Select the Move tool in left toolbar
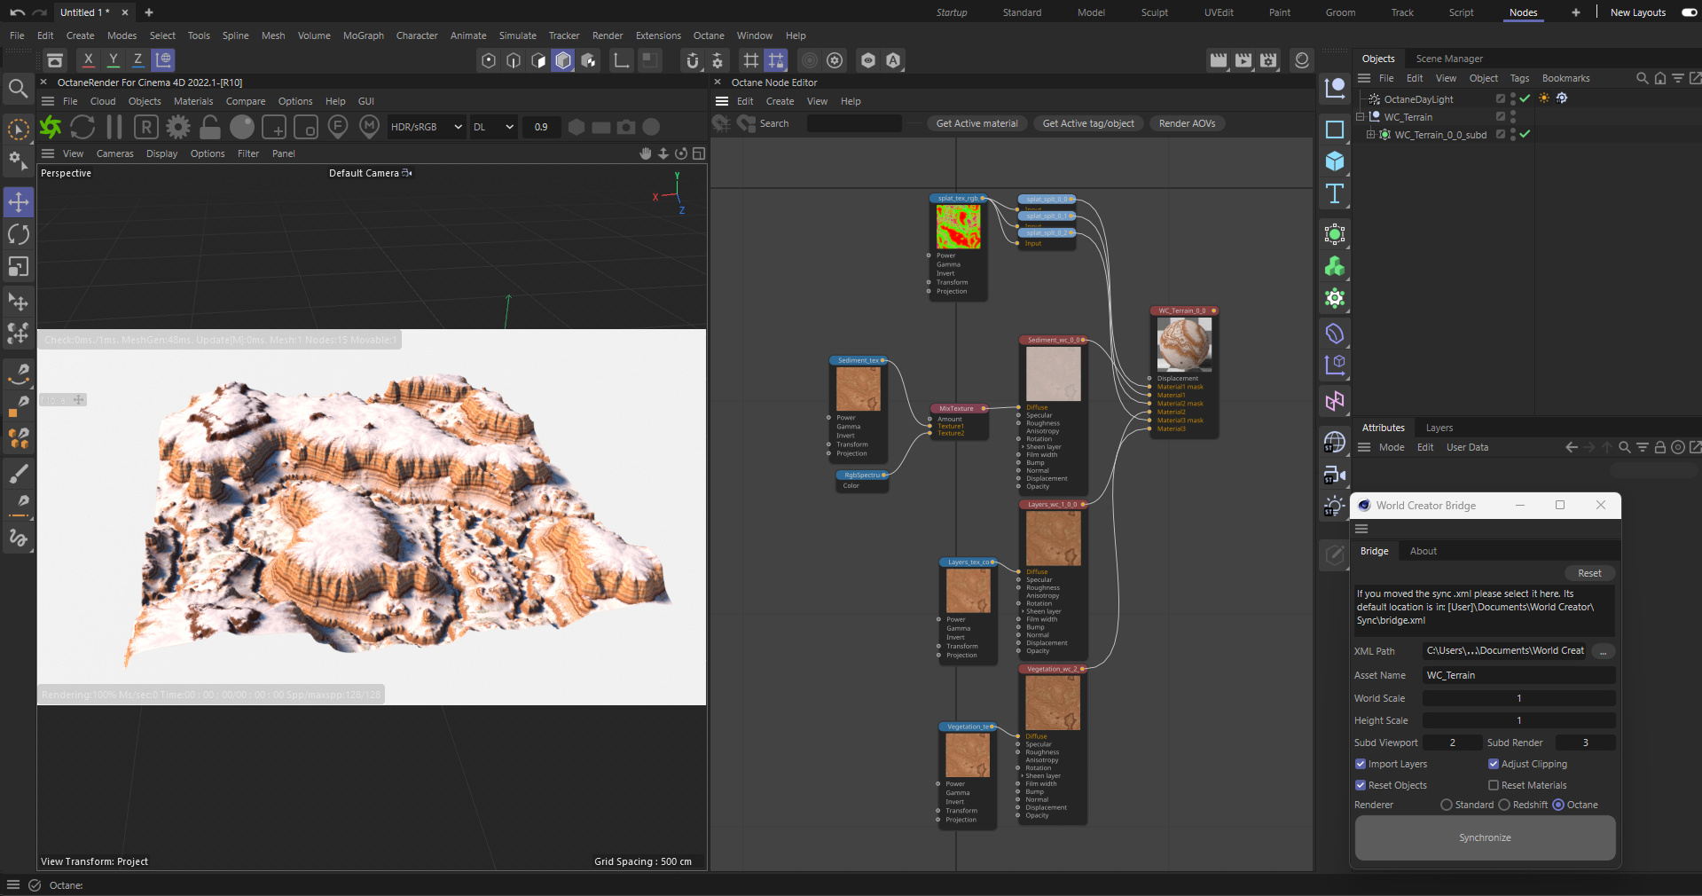This screenshot has width=1702, height=896. pos(19,202)
